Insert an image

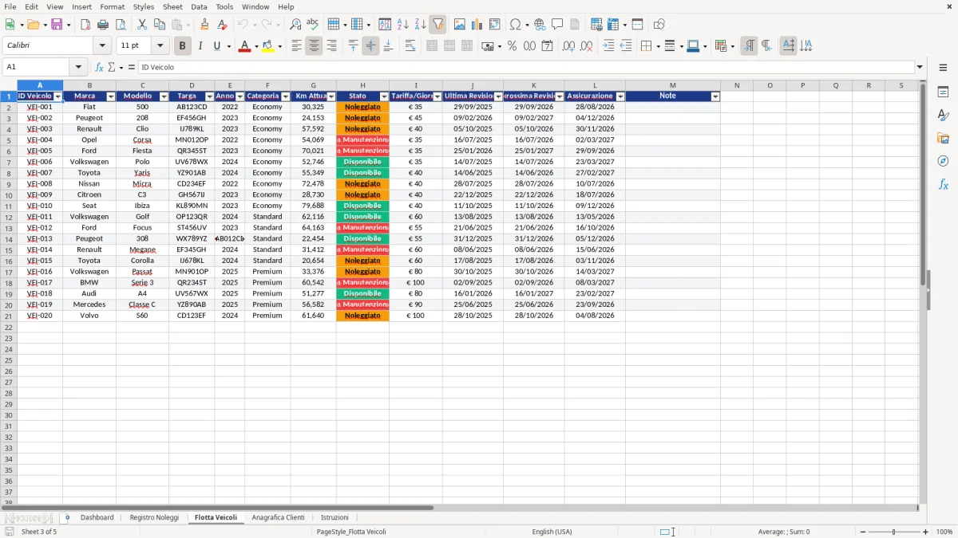click(460, 25)
